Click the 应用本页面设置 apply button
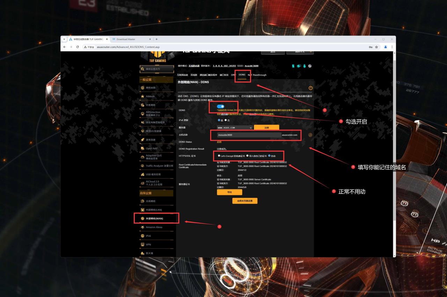The height and width of the screenshot is (297, 447). pos(245,201)
